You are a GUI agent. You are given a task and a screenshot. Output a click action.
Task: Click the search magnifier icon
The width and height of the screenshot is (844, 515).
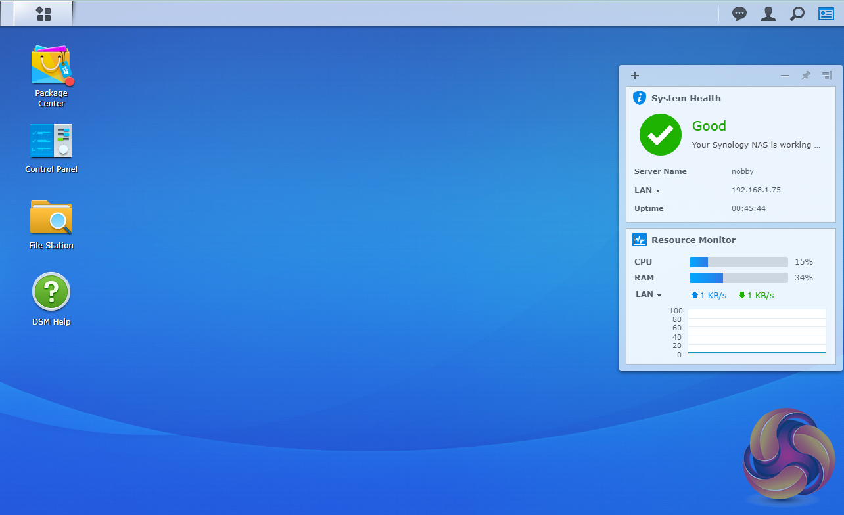coord(797,14)
